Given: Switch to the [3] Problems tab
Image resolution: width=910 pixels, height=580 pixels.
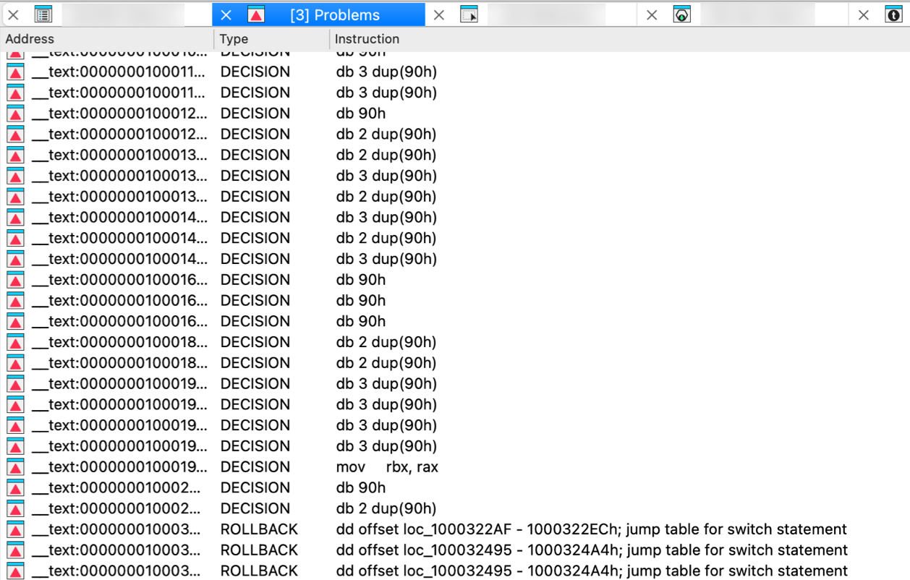Looking at the screenshot, I should pos(334,15).
